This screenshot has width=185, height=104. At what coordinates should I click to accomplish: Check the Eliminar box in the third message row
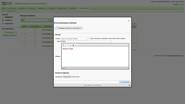(x=25, y=38)
